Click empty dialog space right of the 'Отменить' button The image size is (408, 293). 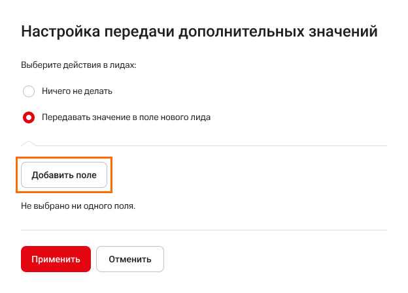point(275,259)
